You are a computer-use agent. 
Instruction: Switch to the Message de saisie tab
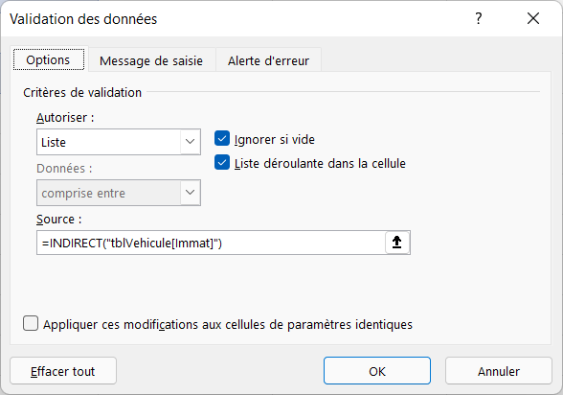click(151, 60)
